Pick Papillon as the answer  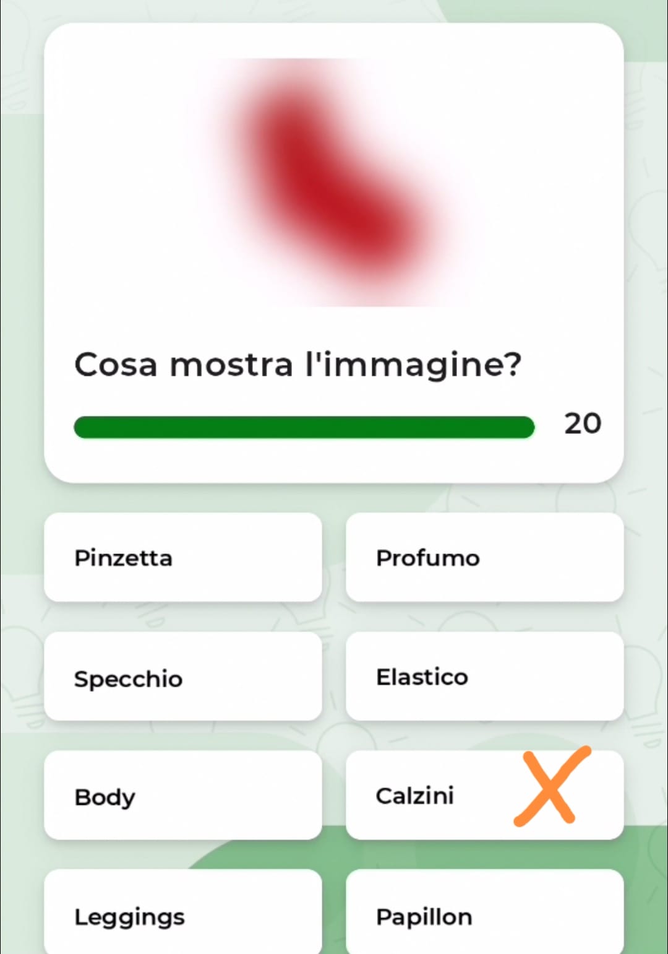click(x=484, y=913)
